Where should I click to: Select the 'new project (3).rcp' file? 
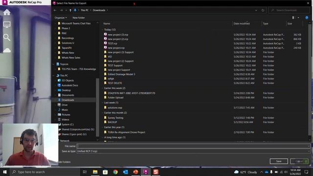tap(118, 35)
